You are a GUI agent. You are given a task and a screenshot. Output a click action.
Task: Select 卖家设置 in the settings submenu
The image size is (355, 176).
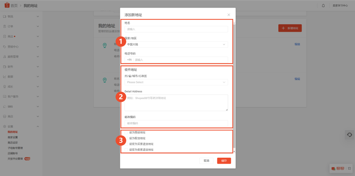[13, 138]
